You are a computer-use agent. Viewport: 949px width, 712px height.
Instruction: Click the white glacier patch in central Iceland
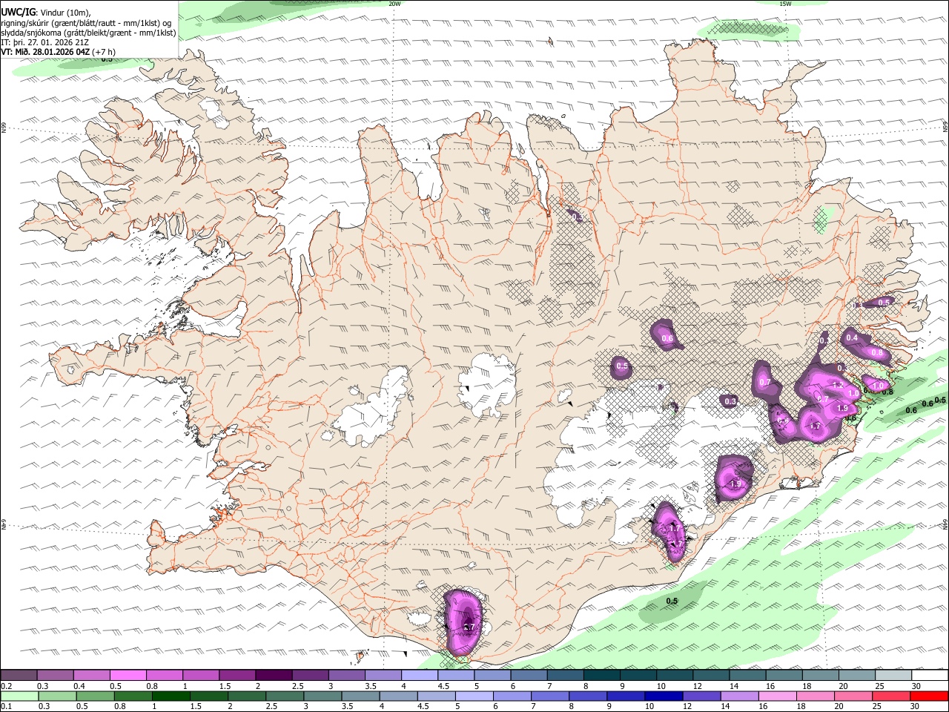coord(488,383)
